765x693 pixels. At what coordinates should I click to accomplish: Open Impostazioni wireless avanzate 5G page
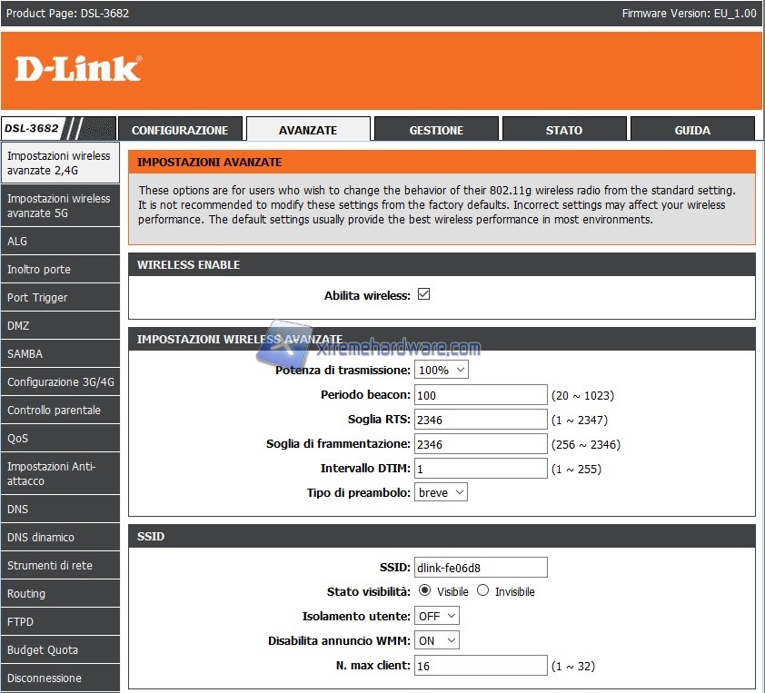click(x=59, y=206)
